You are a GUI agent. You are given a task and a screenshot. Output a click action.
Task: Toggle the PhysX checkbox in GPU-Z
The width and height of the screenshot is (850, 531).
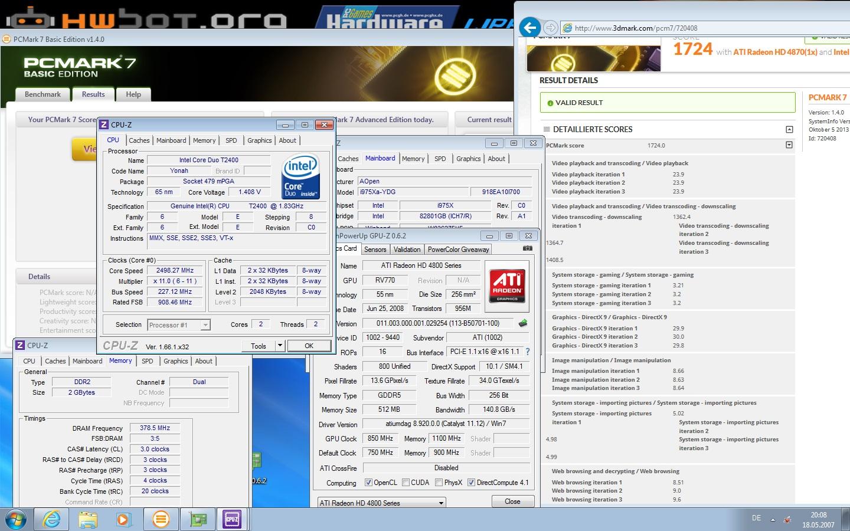(439, 483)
